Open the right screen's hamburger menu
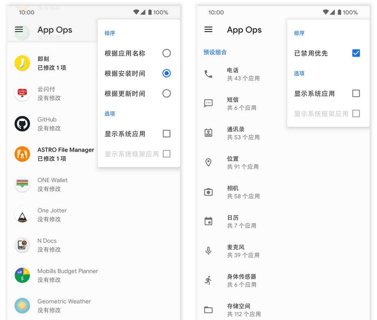The height and width of the screenshot is (320, 377). tap(208, 30)
